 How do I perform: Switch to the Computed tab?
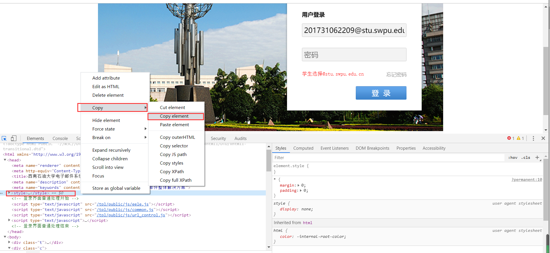303,148
